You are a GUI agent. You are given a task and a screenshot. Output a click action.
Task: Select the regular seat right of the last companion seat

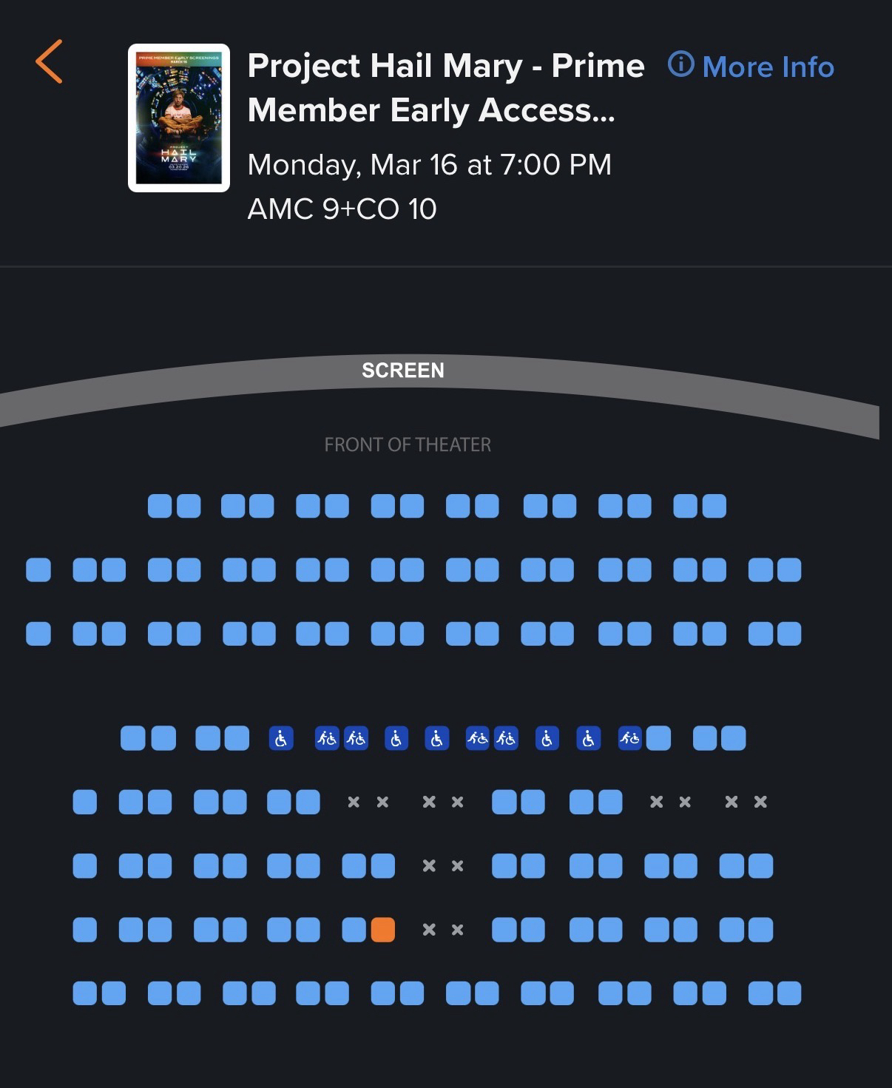point(658,738)
